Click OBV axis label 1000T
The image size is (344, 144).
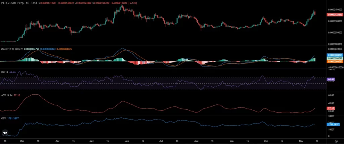click(x=331, y=130)
